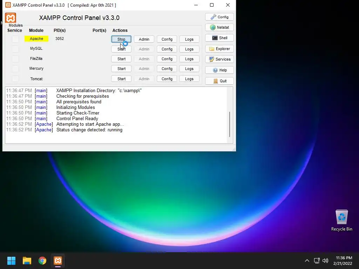The image size is (359, 269).
Task: Open File Explorer from the taskbar
Action: tap(27, 261)
